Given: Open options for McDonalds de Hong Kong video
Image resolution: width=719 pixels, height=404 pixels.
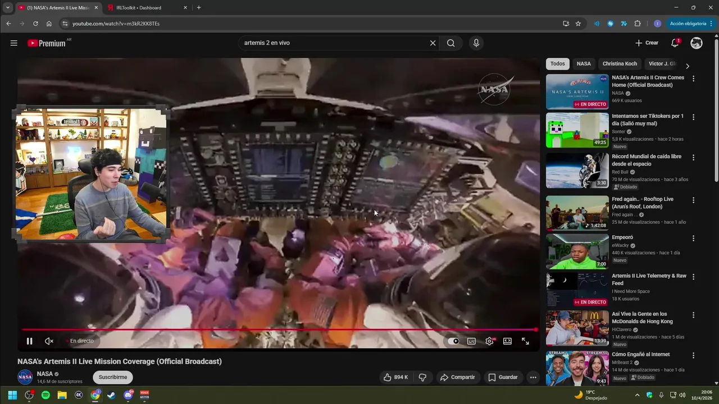Looking at the screenshot, I should pyautogui.click(x=693, y=315).
